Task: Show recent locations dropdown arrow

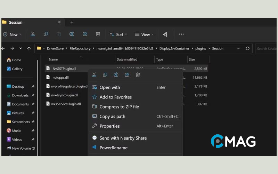Action: pos(21,48)
